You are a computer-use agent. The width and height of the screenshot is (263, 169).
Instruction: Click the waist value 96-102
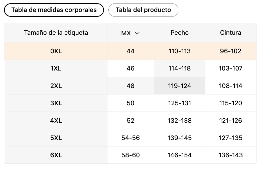click(231, 51)
